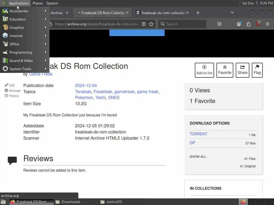Open a new browser tab

198,13
